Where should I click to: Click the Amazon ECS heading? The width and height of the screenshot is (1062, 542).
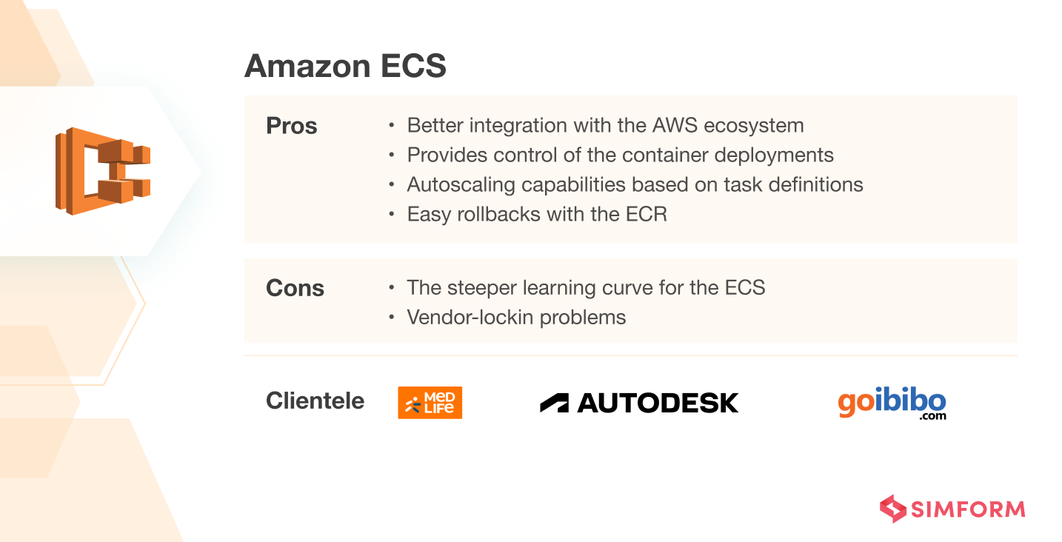[345, 67]
